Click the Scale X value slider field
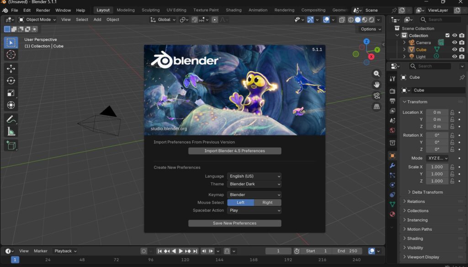 437,167
